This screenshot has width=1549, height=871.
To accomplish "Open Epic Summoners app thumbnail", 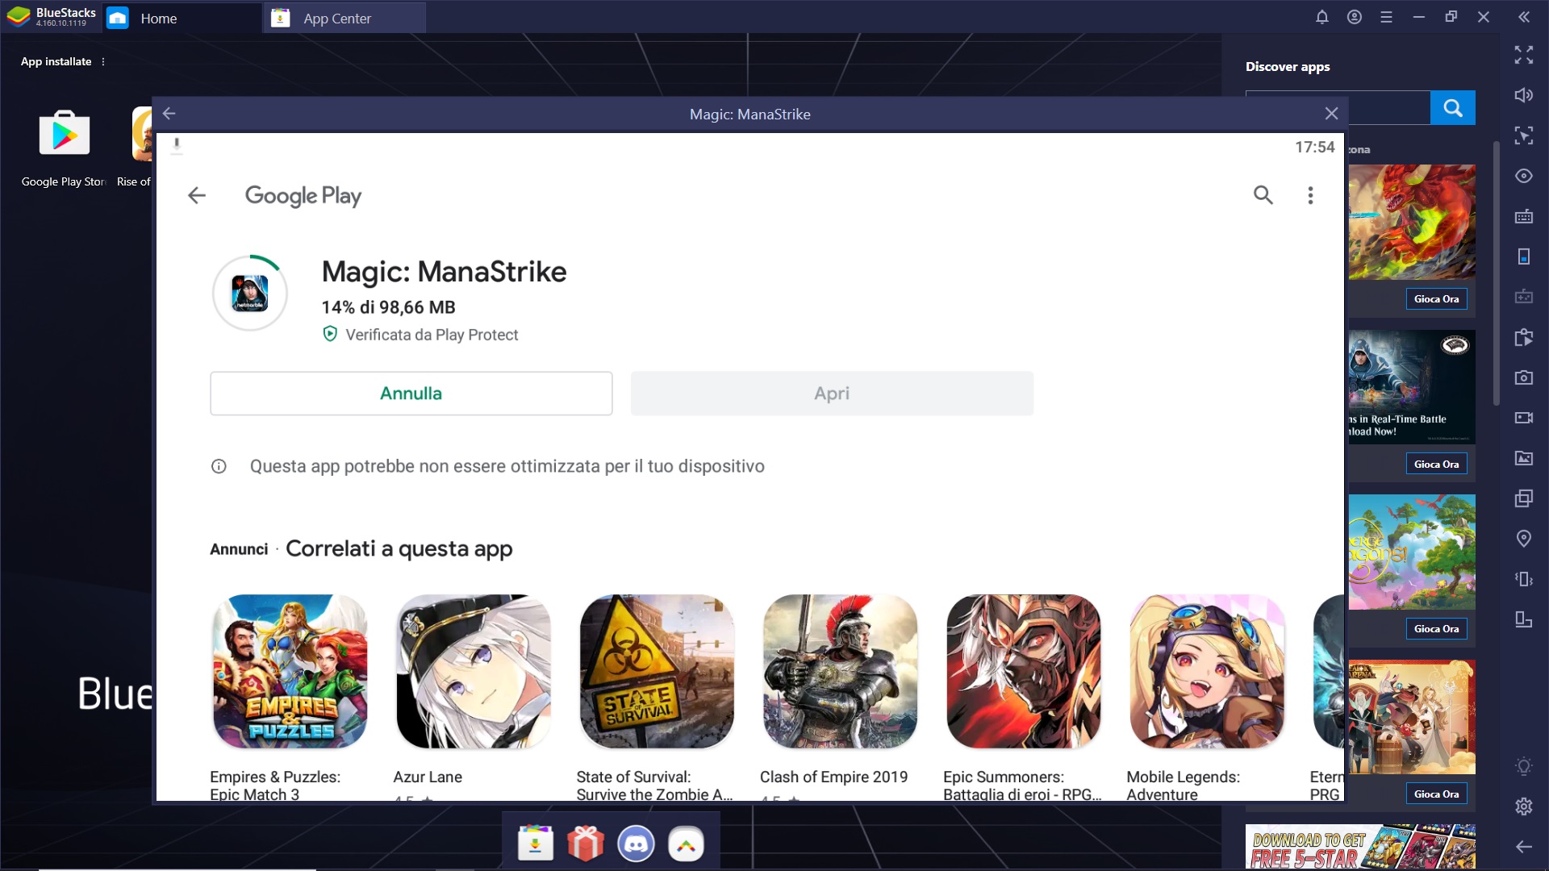I will pyautogui.click(x=1024, y=672).
